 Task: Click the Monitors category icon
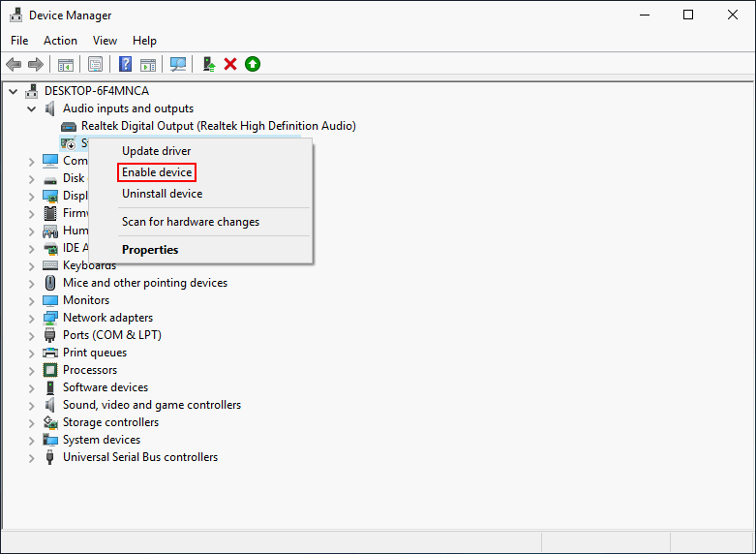(50, 300)
